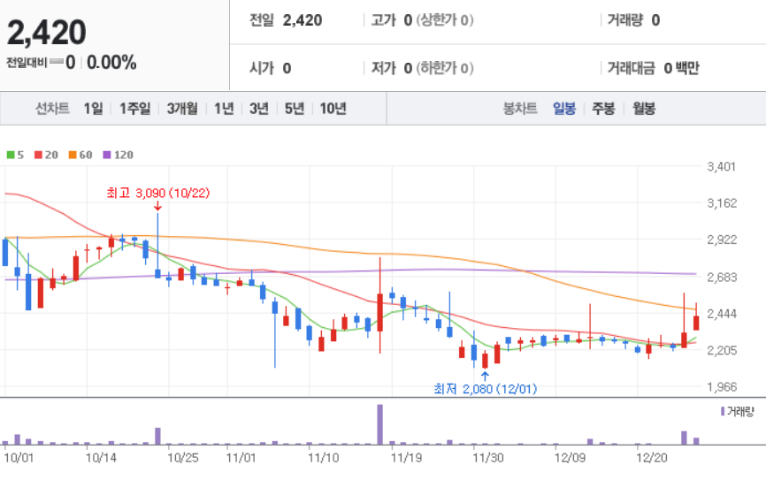The width and height of the screenshot is (766, 480).
Task: Click the 2,683 y-axis price label
Action: pos(722,277)
